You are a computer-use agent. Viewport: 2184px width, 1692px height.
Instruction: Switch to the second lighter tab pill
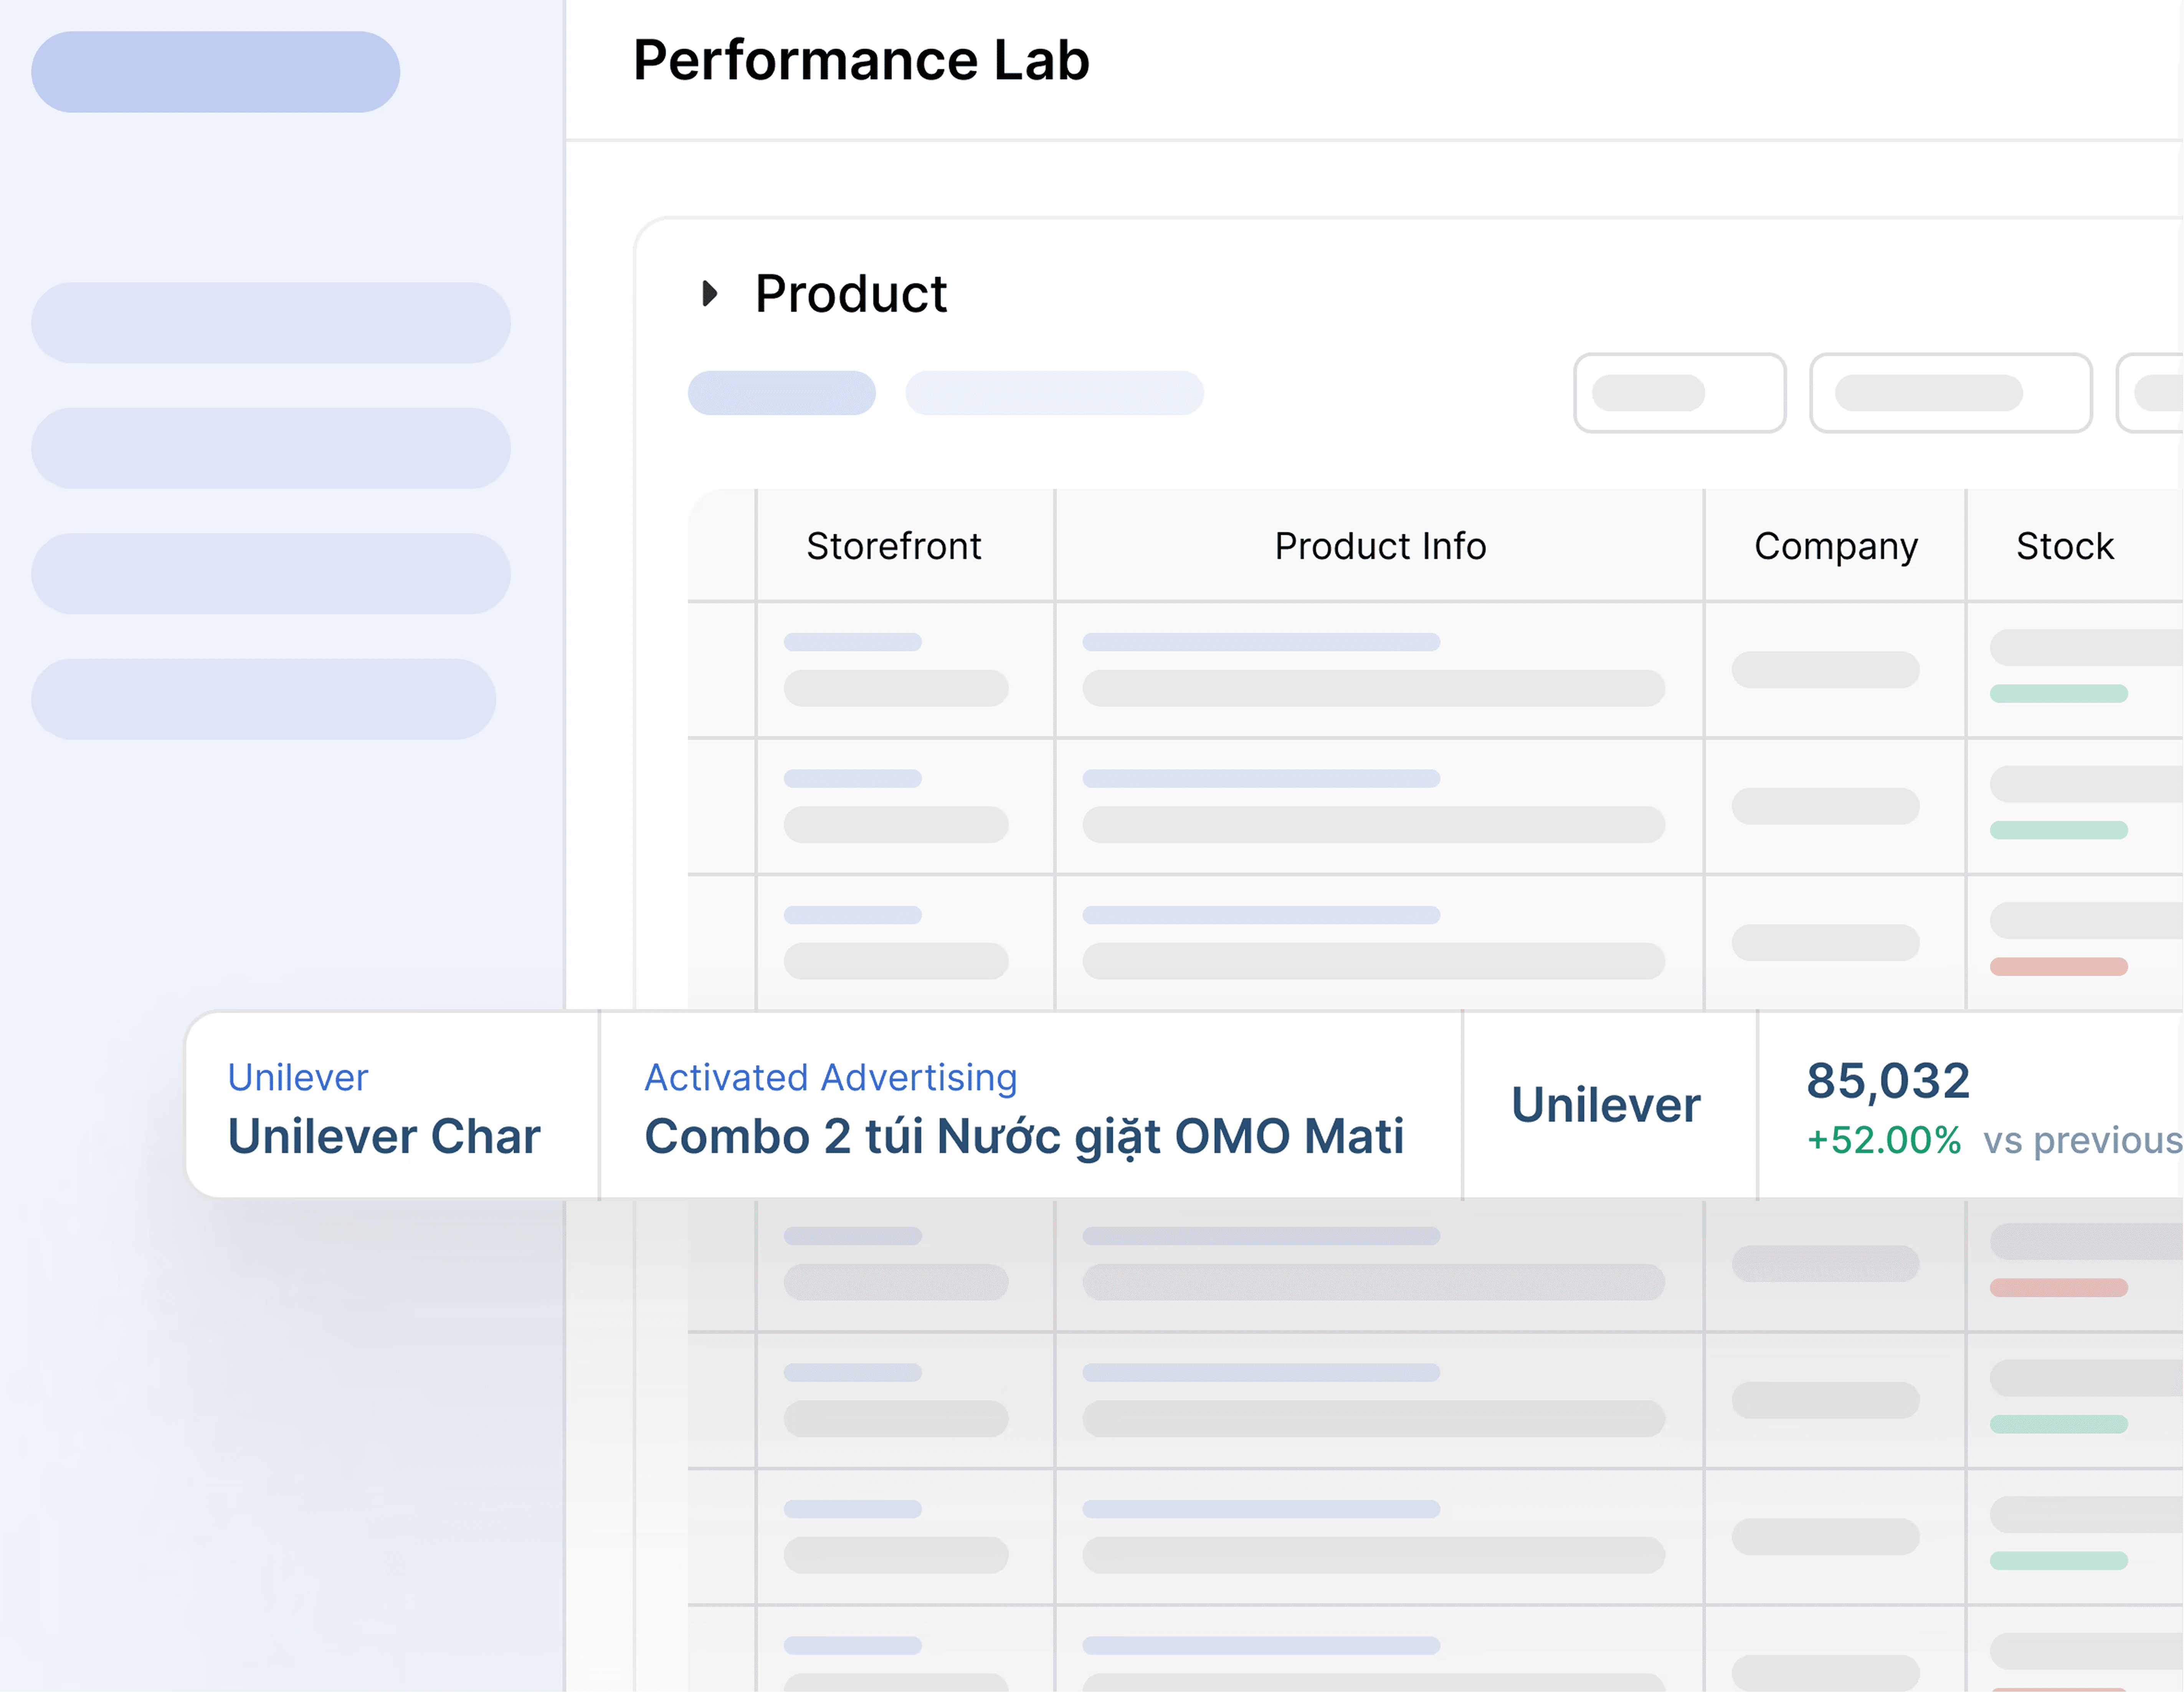coord(1054,393)
